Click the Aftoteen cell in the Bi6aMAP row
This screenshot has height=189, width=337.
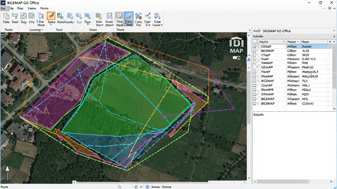[293, 76]
